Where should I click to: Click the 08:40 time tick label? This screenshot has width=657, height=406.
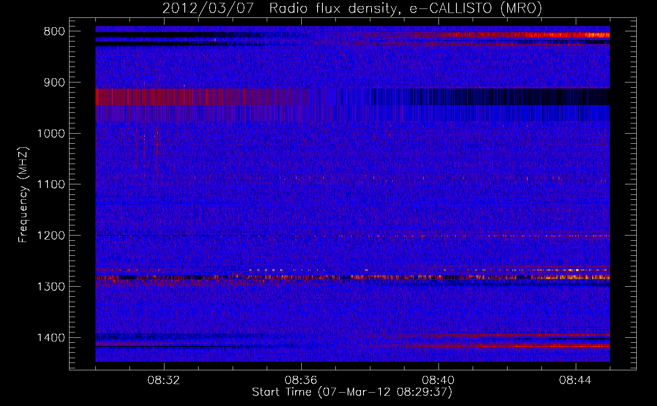pos(438,380)
